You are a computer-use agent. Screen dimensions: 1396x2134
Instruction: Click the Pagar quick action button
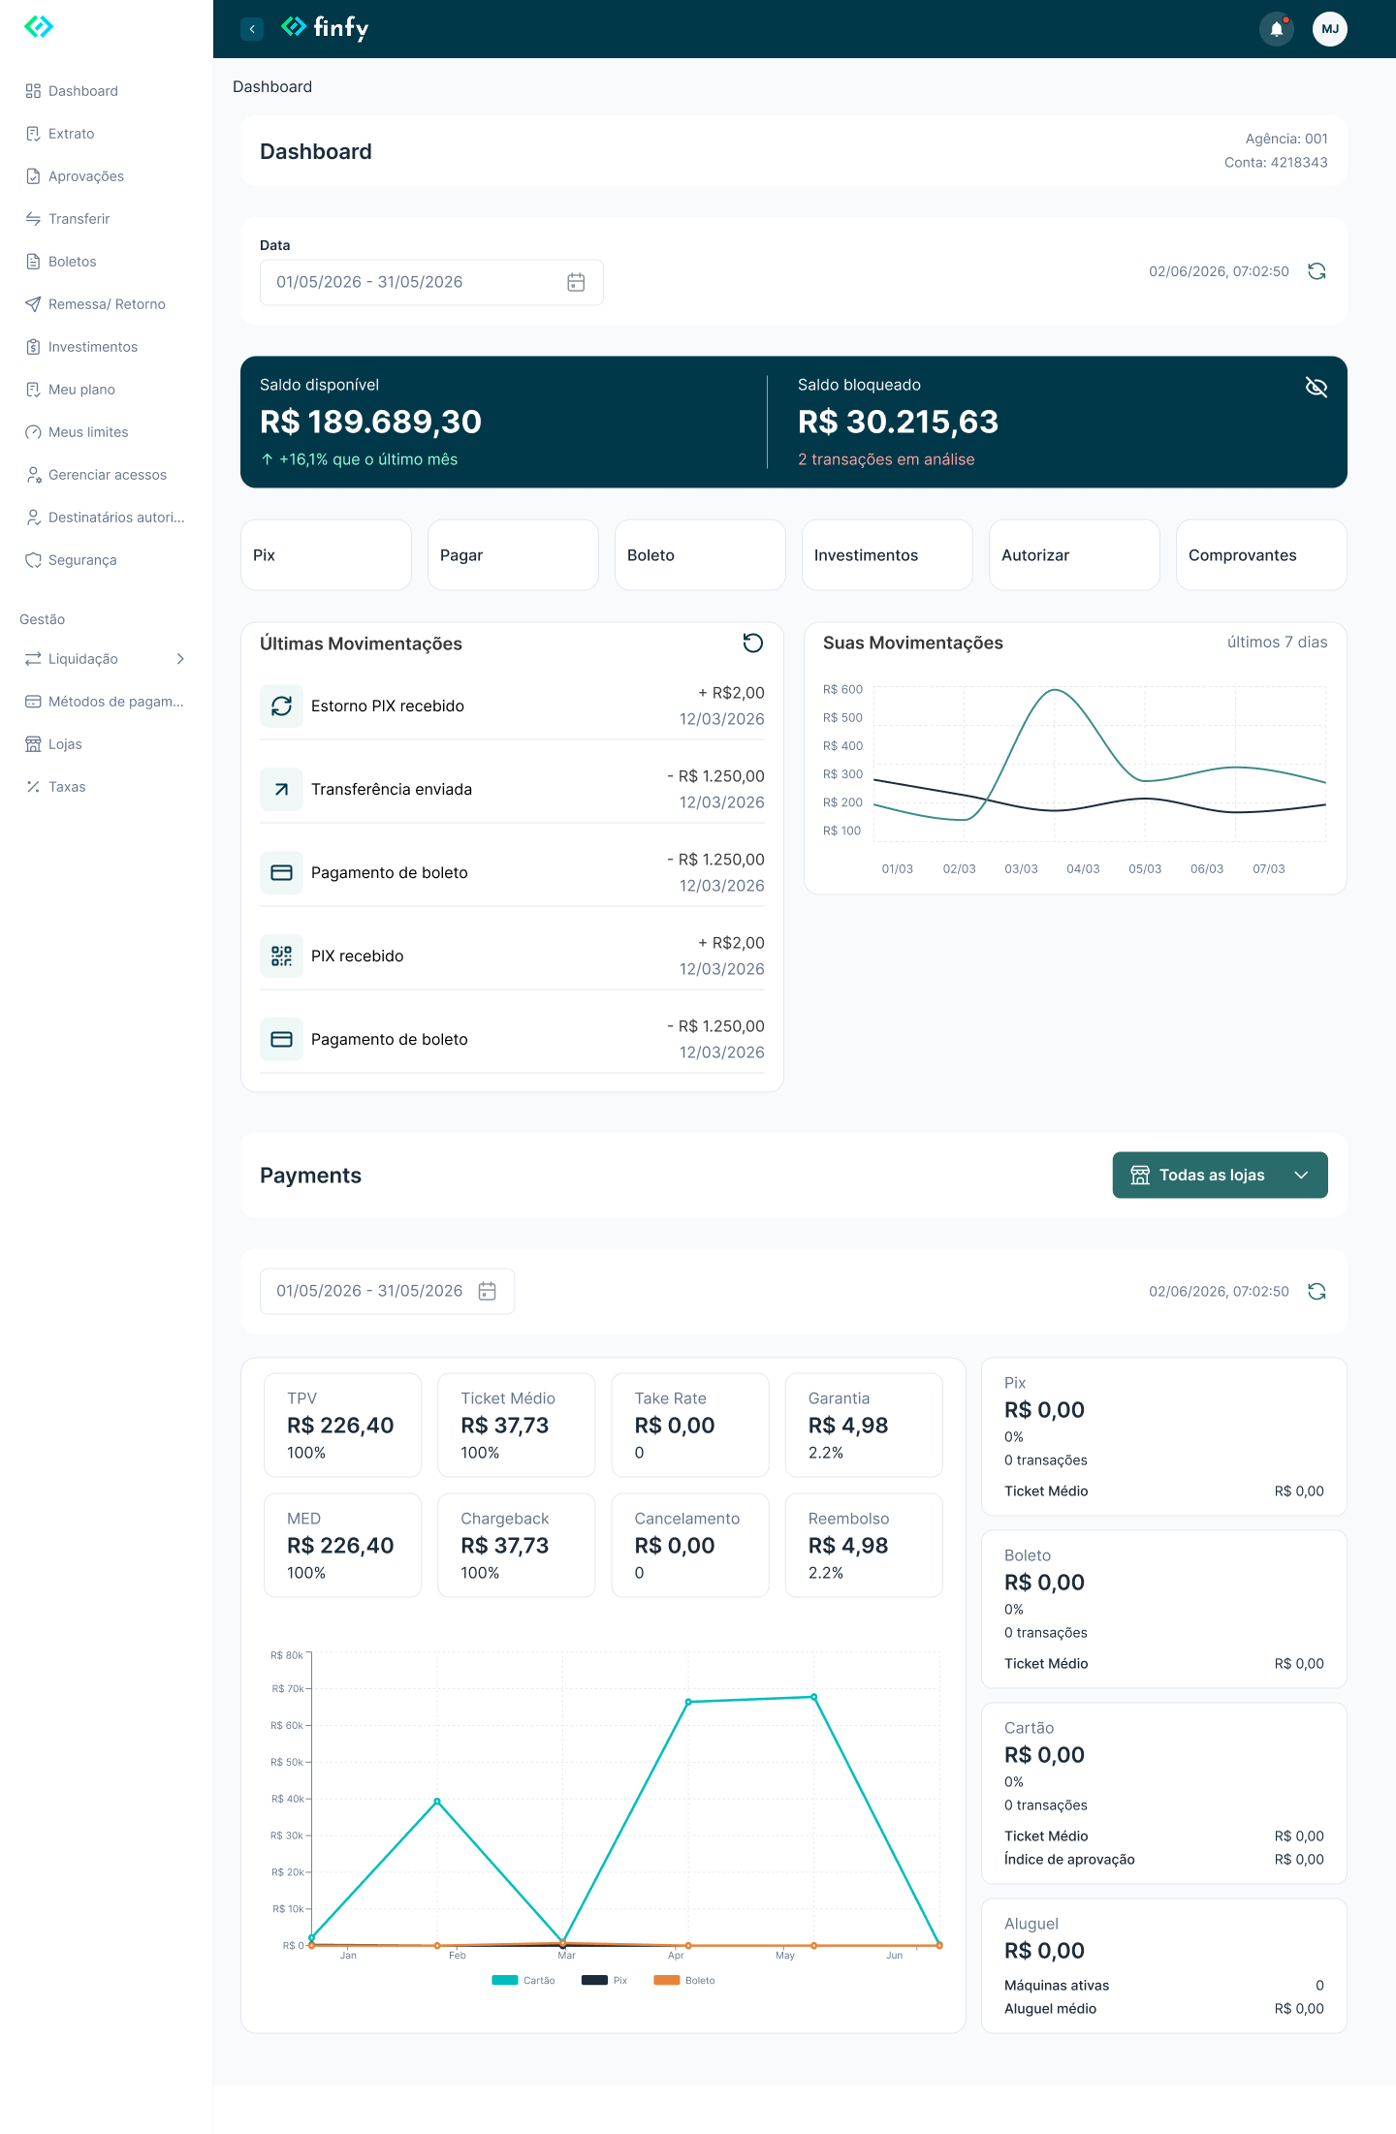click(513, 554)
